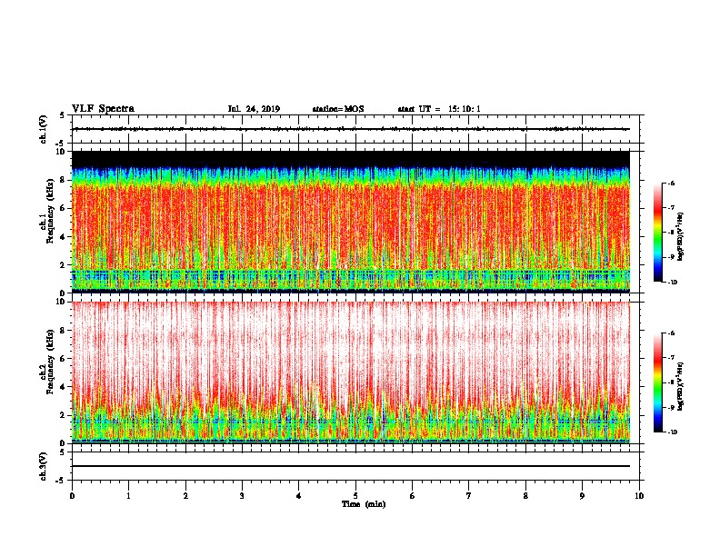
Task: Click inside the ch.1 spectrogram panel
Action: coord(351,222)
